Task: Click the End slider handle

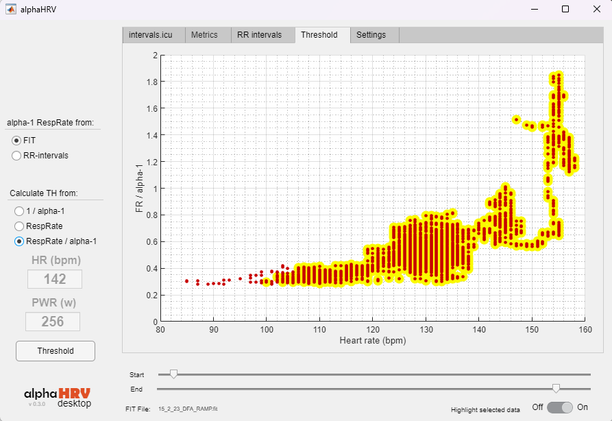Action: [556, 388]
